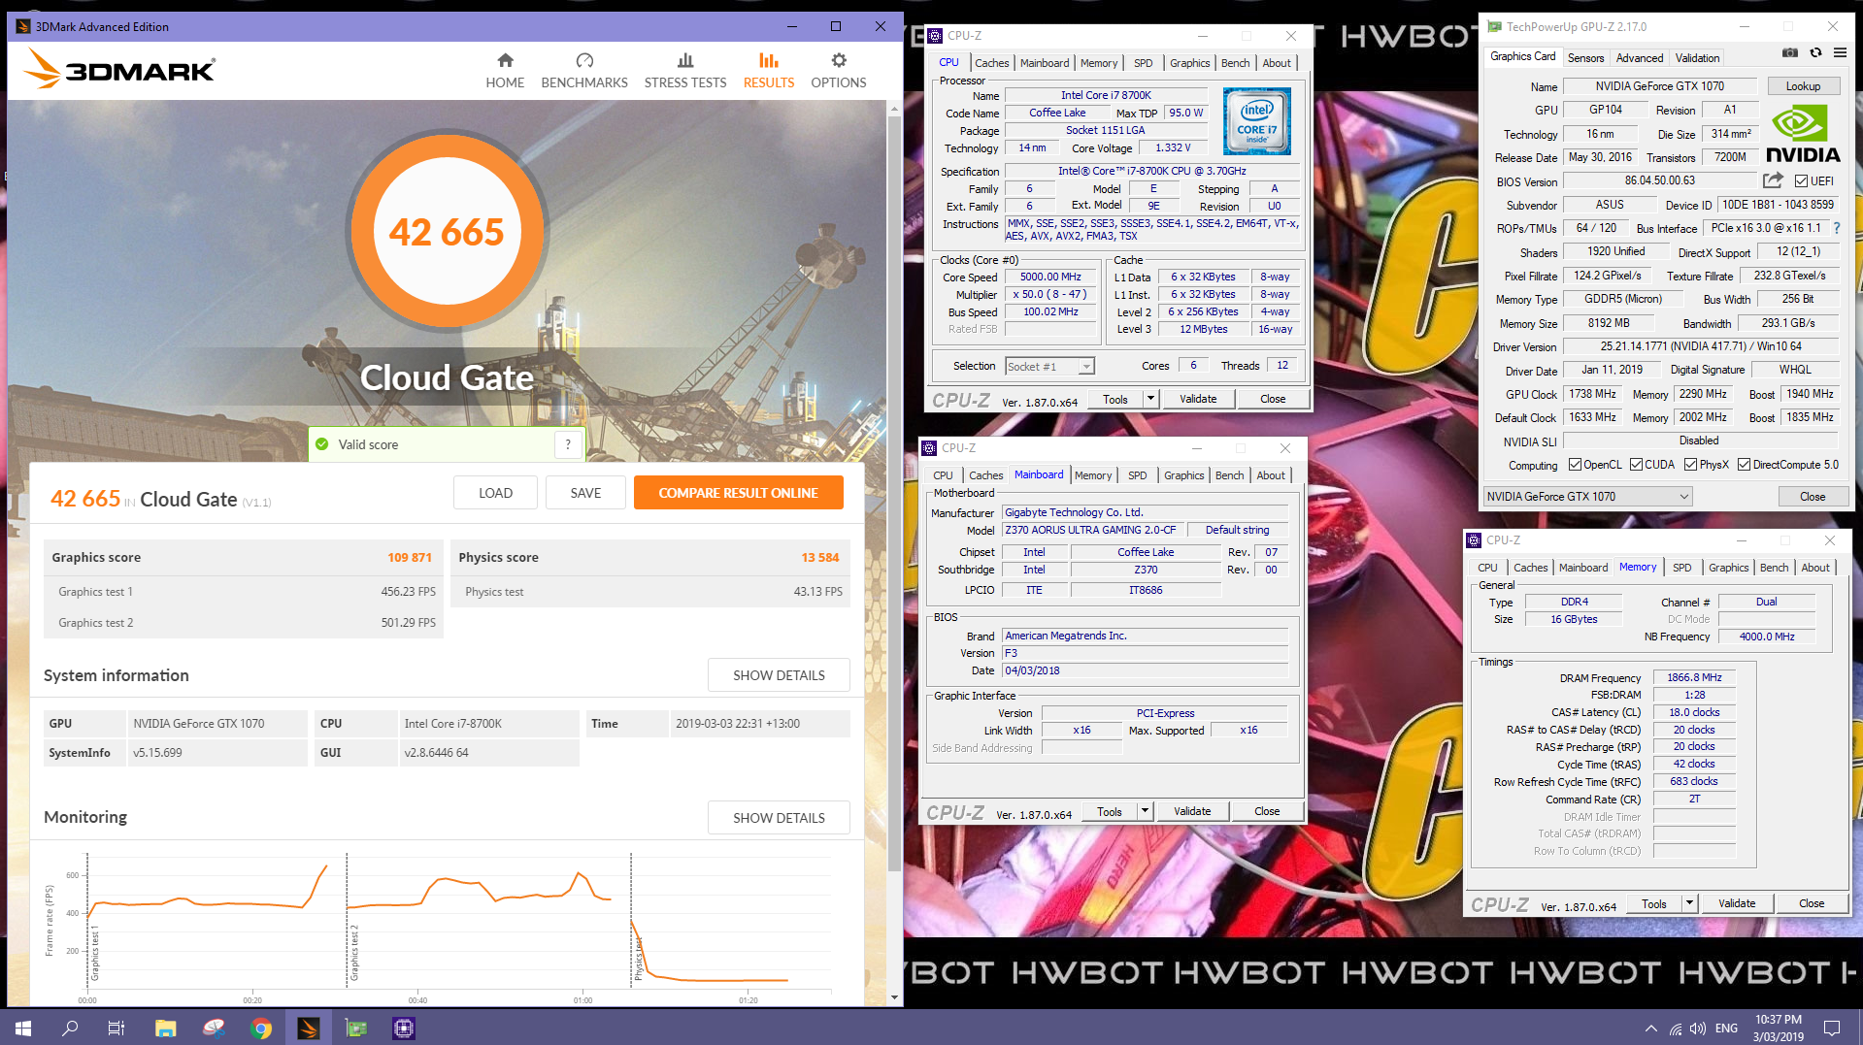Toggle the UEFI checkbox in GPU-Z

click(1801, 181)
